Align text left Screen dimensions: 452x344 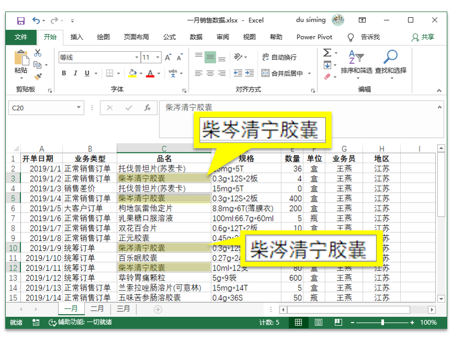click(199, 73)
